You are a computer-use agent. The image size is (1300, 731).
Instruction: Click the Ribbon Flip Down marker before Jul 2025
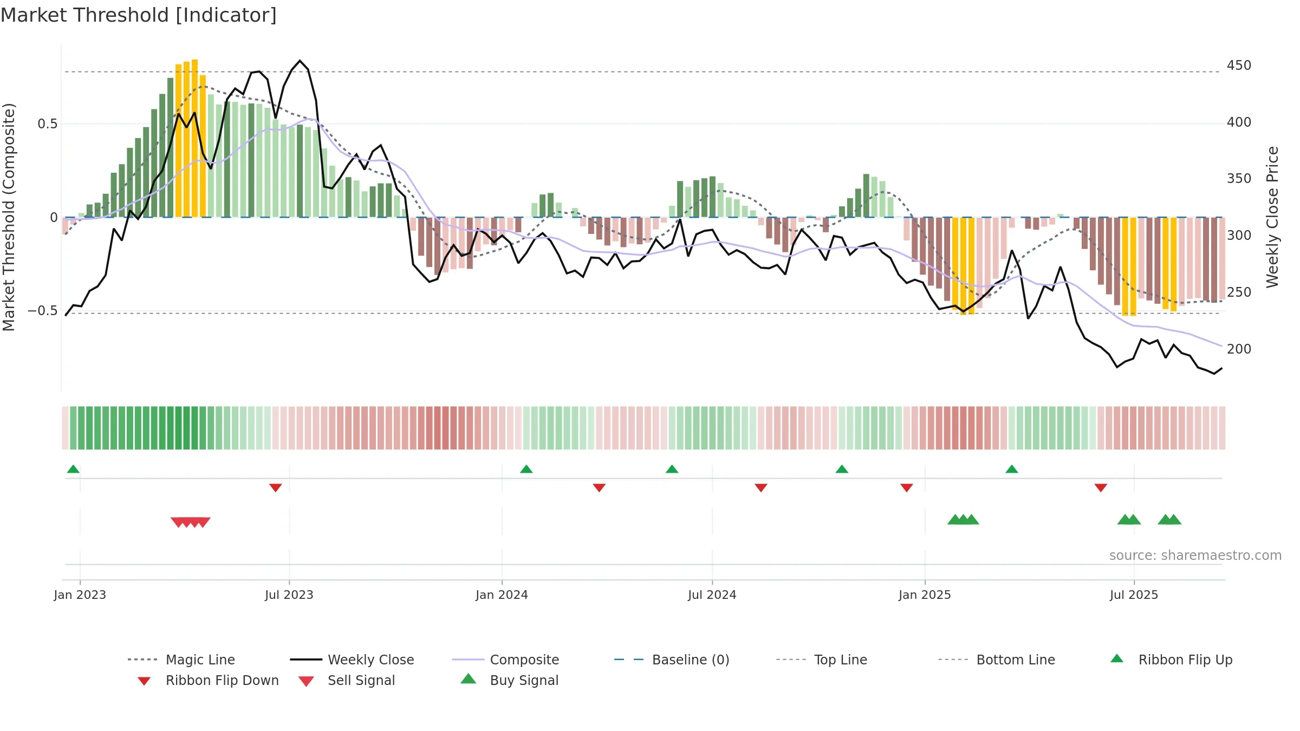point(1101,488)
